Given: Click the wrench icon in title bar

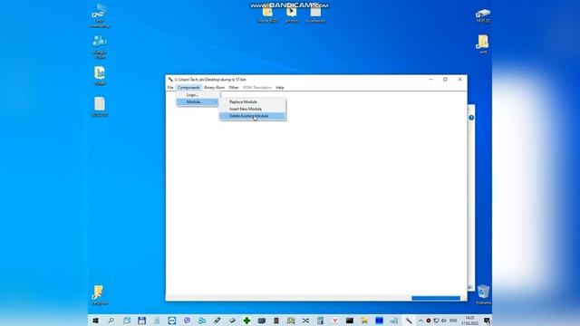Looking at the screenshot, I should (170, 80).
